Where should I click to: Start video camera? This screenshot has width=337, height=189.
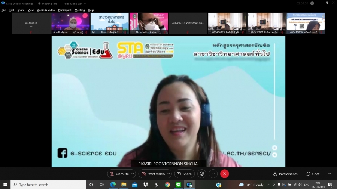click(153, 174)
